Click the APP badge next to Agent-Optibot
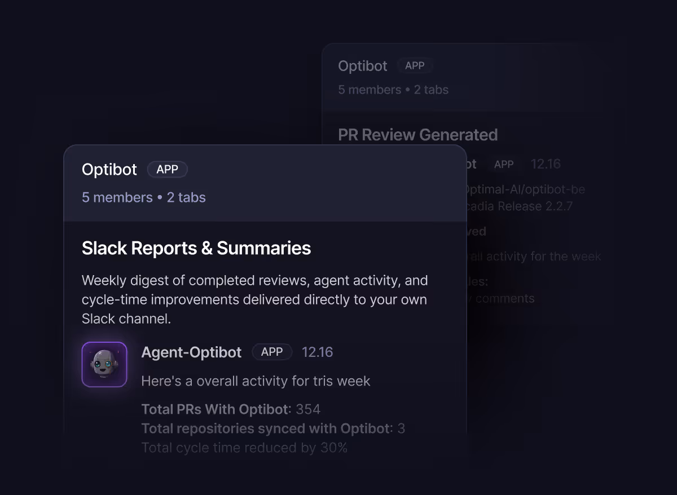677x495 pixels. tap(272, 352)
